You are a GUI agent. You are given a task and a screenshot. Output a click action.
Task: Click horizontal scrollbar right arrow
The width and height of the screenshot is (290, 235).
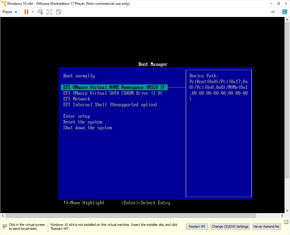pos(282,216)
